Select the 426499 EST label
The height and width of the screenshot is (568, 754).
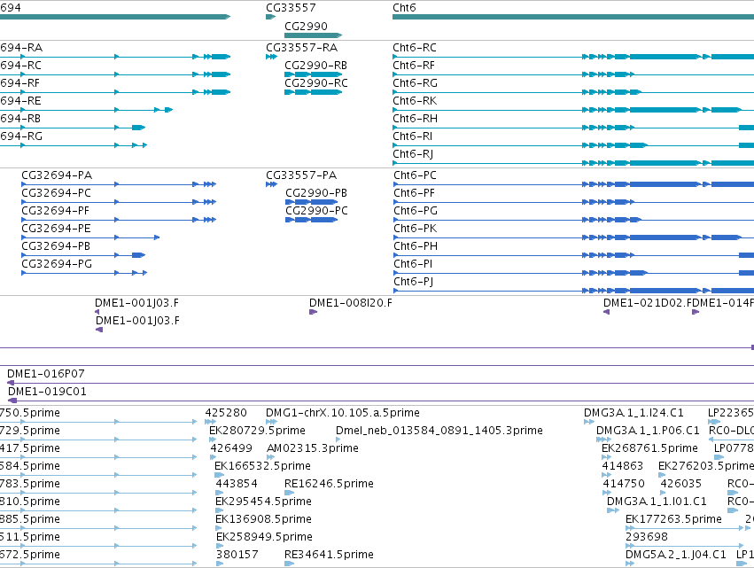(x=231, y=448)
